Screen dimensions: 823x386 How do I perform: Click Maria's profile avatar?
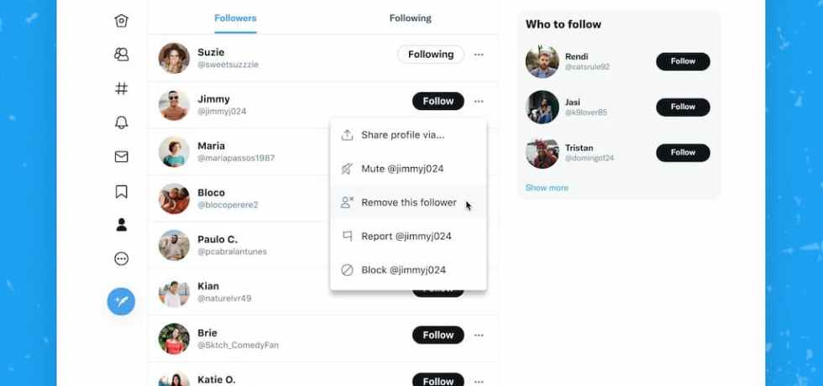pos(174,152)
